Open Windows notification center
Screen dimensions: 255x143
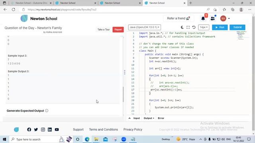click(x=249, y=139)
